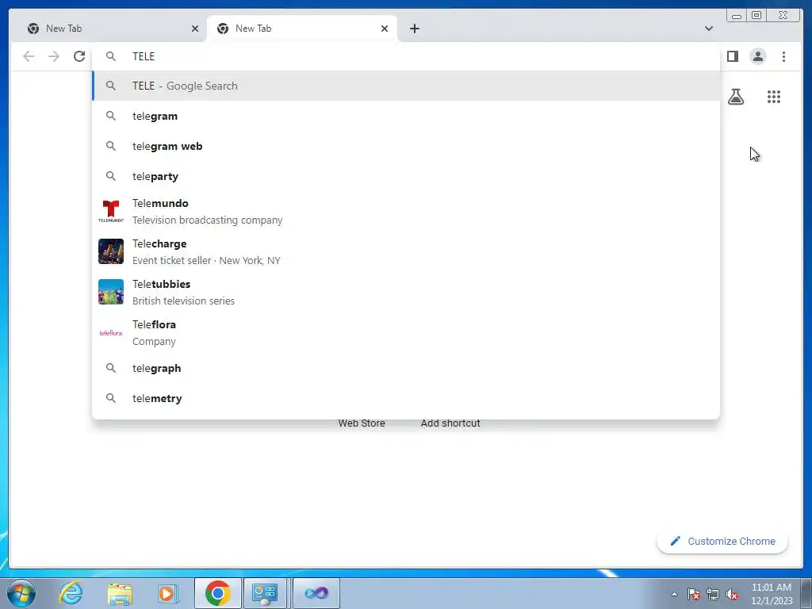The height and width of the screenshot is (609, 812).
Task: Choose the 'telegram web' suggestion
Action: pyautogui.click(x=406, y=146)
